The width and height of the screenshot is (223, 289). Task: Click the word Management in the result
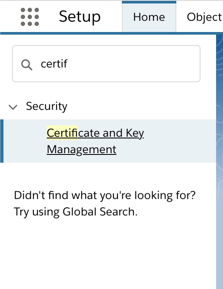[81, 150]
